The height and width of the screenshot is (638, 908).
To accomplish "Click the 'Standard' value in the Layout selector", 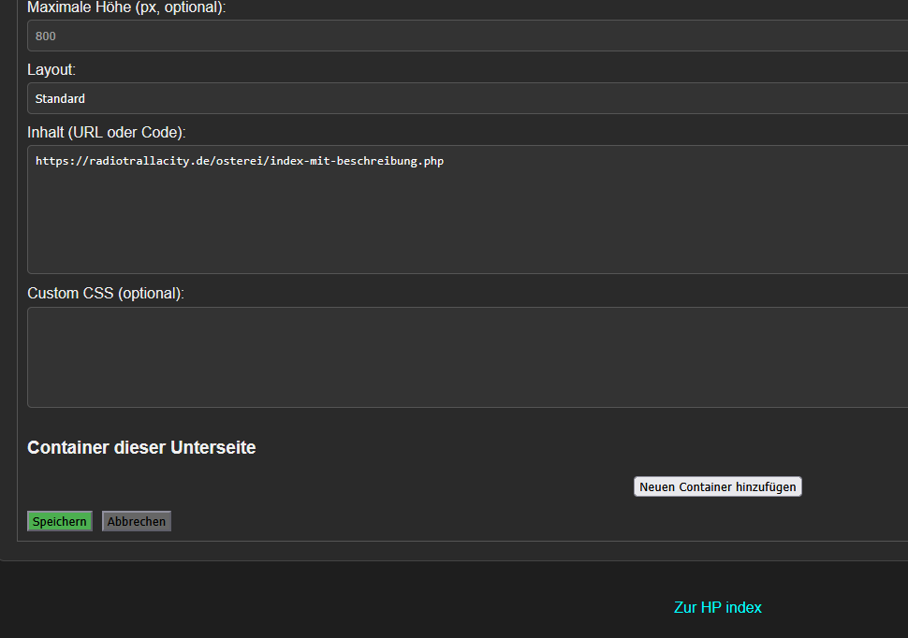I will click(61, 98).
